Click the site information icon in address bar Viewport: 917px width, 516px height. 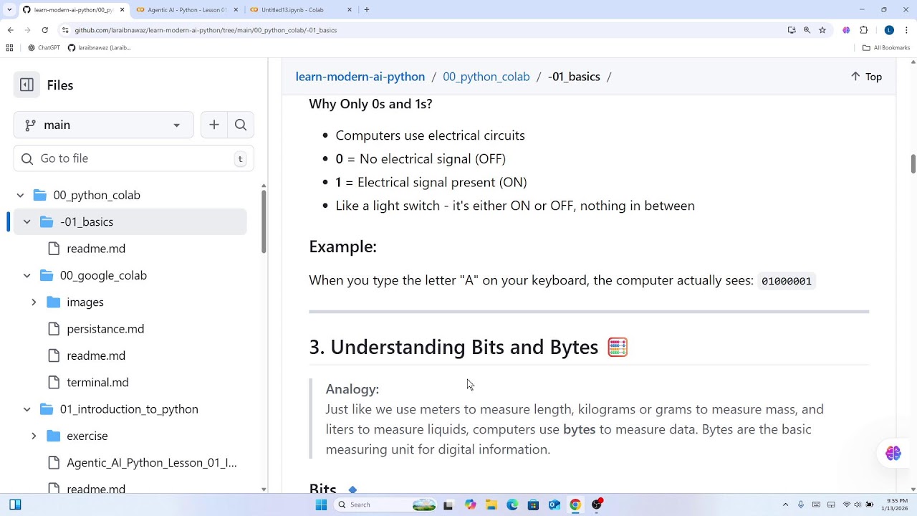point(65,30)
